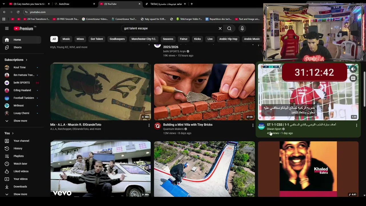Open a new browser tab
This screenshot has height=206, width=366.
pyautogui.click(x=192, y=4)
